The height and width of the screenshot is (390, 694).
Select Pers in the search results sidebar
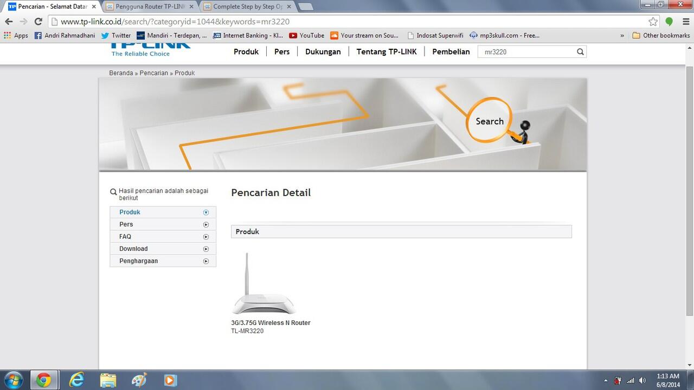click(163, 224)
